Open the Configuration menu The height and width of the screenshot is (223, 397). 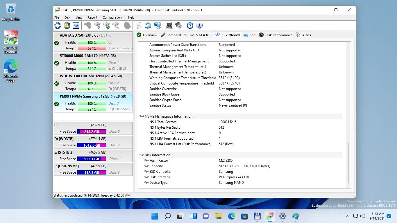tap(112, 17)
